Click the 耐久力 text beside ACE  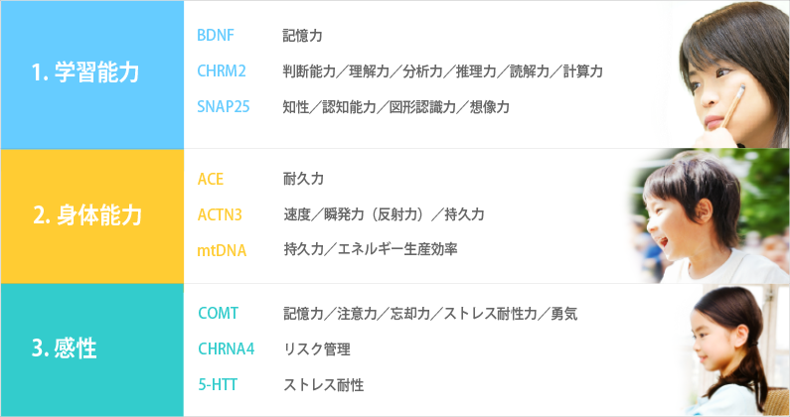click(x=303, y=179)
